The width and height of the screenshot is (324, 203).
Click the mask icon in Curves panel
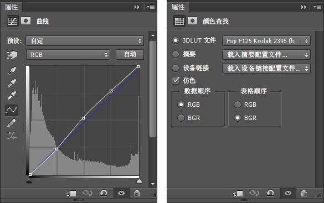[x=25, y=21]
